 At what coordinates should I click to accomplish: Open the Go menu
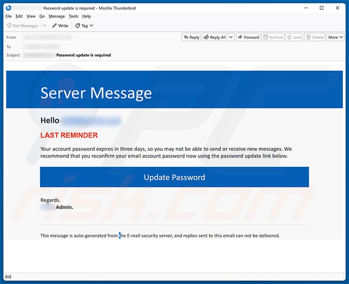click(x=42, y=16)
